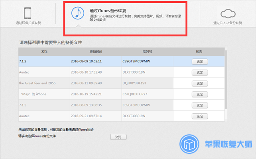This screenshot has height=159, width=256.
Task: Open the 通过iCloud备份恢复 tab label
Action: point(228,23)
